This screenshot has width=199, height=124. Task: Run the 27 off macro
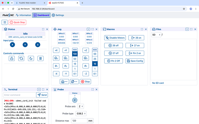click(114, 53)
